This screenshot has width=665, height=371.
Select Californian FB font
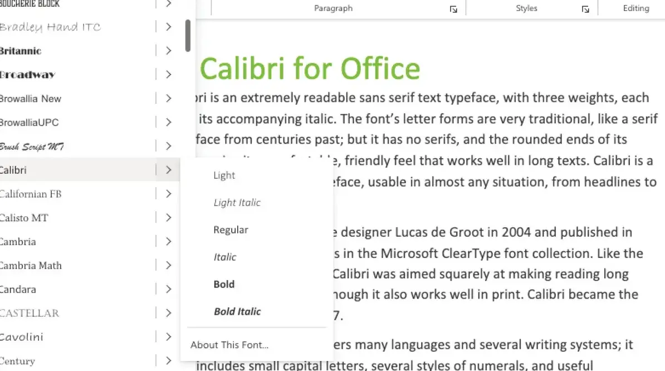click(31, 194)
